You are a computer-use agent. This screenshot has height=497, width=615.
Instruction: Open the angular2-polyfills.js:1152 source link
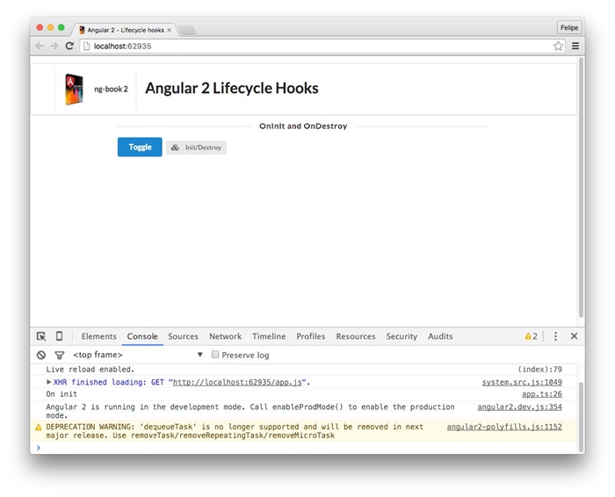tap(503, 427)
